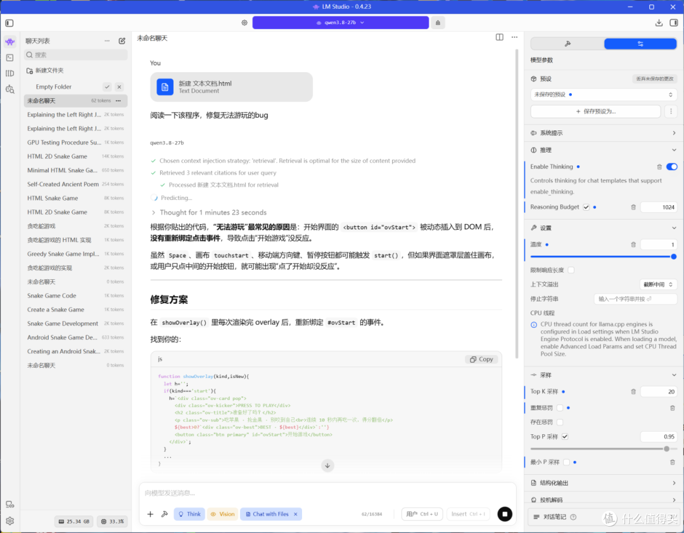Collapse the 设置 section
This screenshot has height=533, width=684.
coord(604,228)
